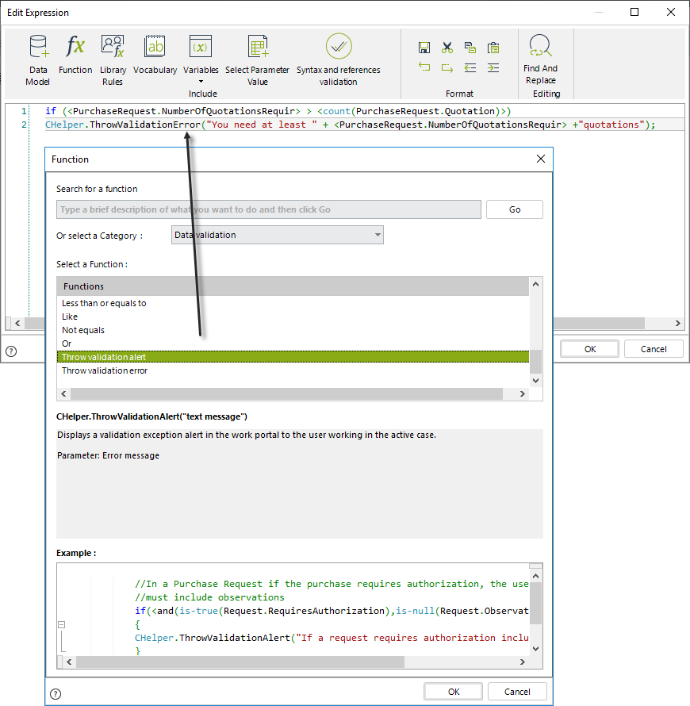Open the Data validation category dropdown
The height and width of the screenshot is (706, 690).
278,235
